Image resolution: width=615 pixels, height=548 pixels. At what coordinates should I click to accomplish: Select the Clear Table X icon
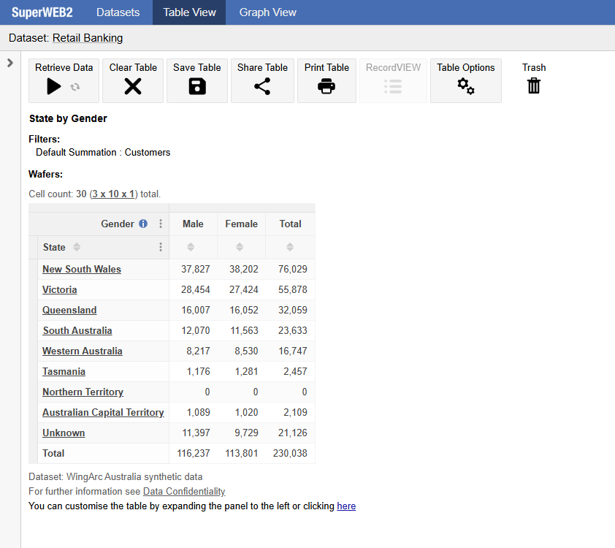click(132, 85)
